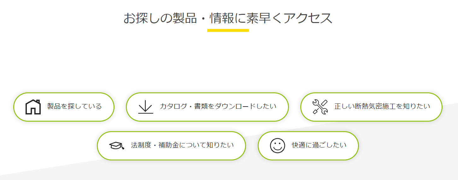Follow the 法制度・補助金について知りたい label
458x180 pixels.
pos(182,145)
